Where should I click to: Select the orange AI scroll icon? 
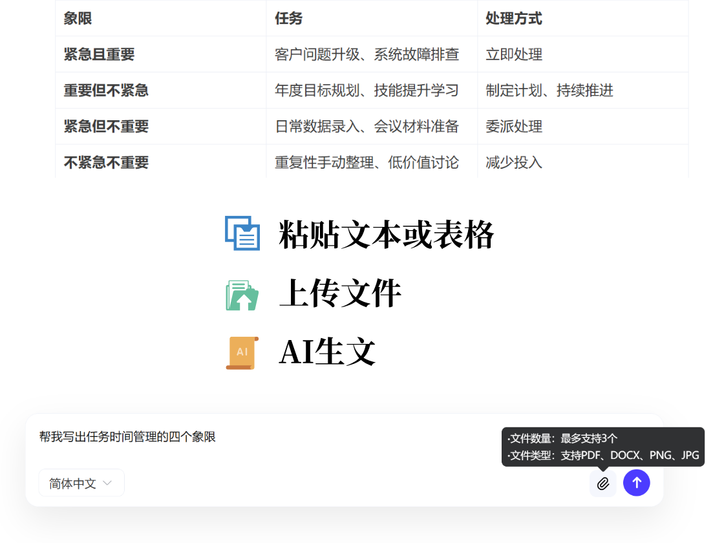242,352
